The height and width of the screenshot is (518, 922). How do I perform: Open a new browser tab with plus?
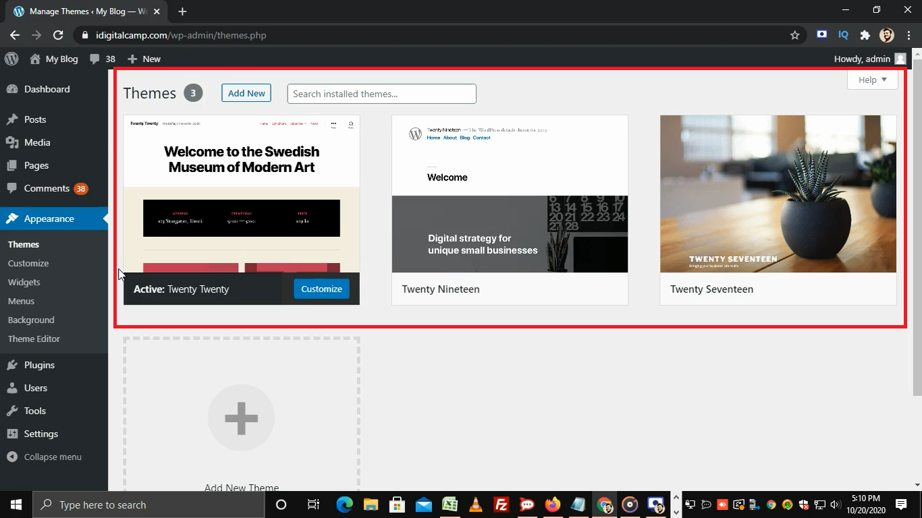coord(182,11)
